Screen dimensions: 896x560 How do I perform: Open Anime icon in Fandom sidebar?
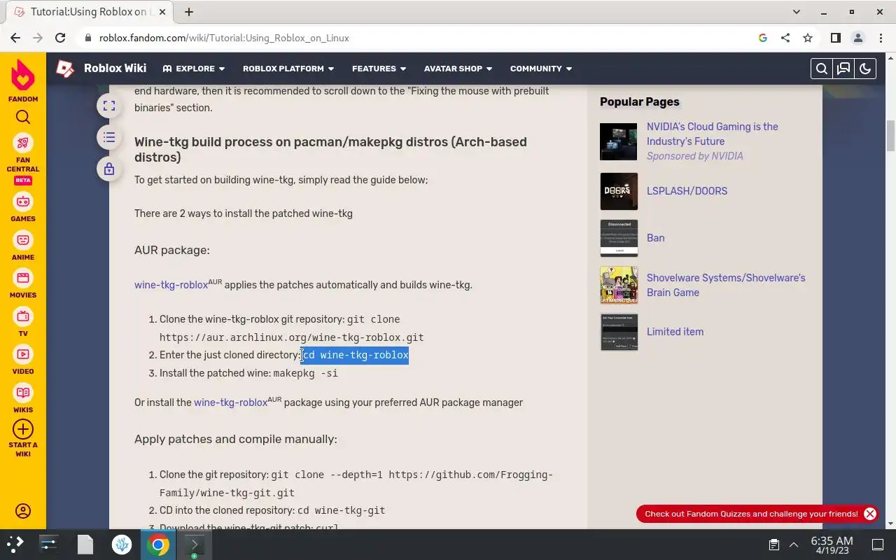click(23, 240)
